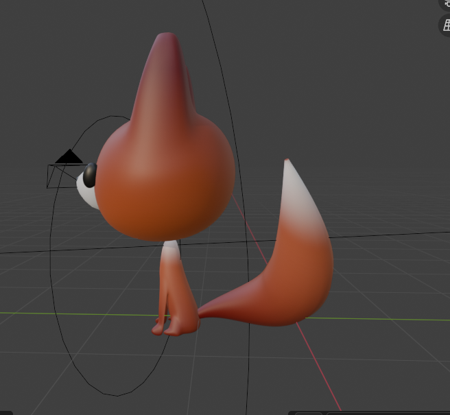Click the camera view toggle icon
450x415 pixels.
446,3
